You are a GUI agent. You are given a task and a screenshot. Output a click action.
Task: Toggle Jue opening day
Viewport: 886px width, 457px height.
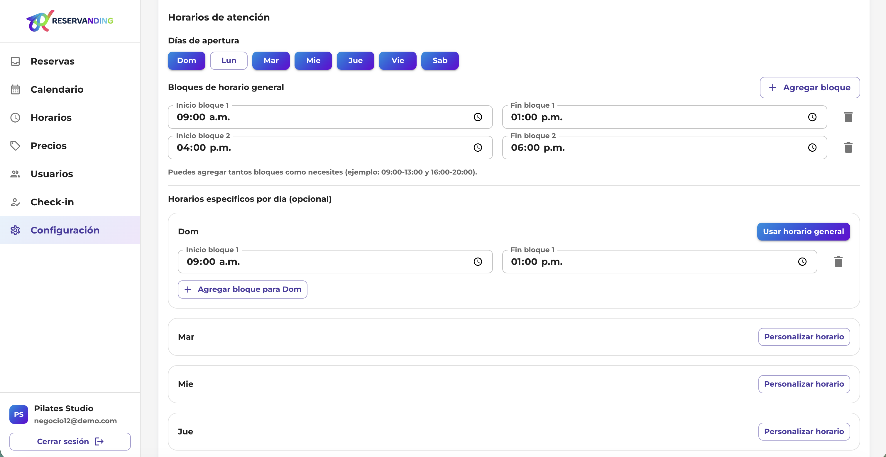pos(355,60)
